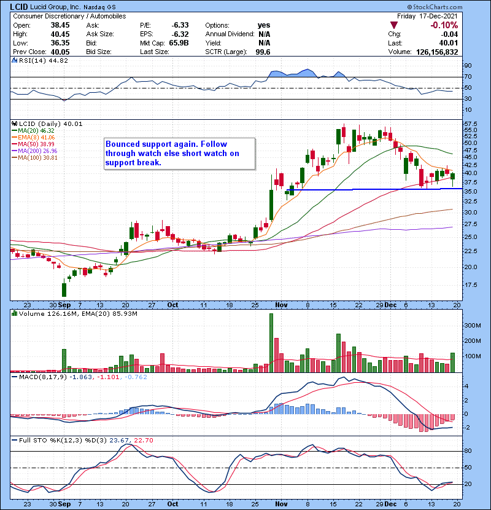Click the Open value 38.45
The image size is (491, 510).
click(x=60, y=25)
